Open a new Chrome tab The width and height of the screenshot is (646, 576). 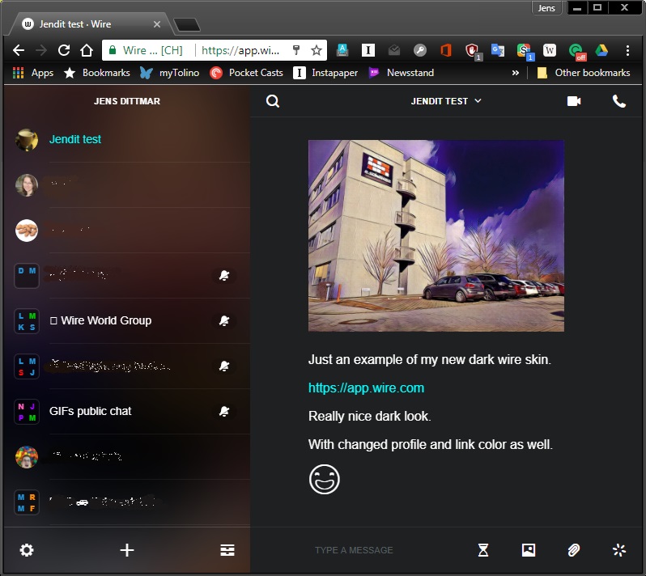click(x=187, y=25)
